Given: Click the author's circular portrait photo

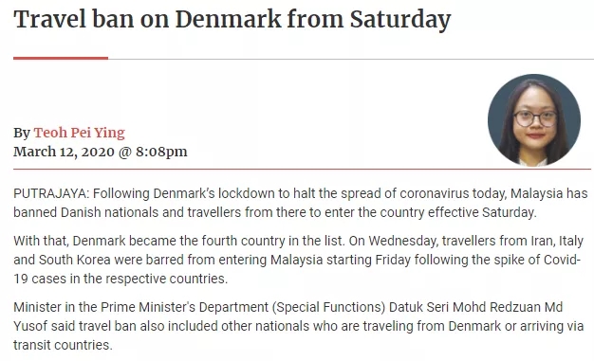Looking at the screenshot, I should point(534,120).
